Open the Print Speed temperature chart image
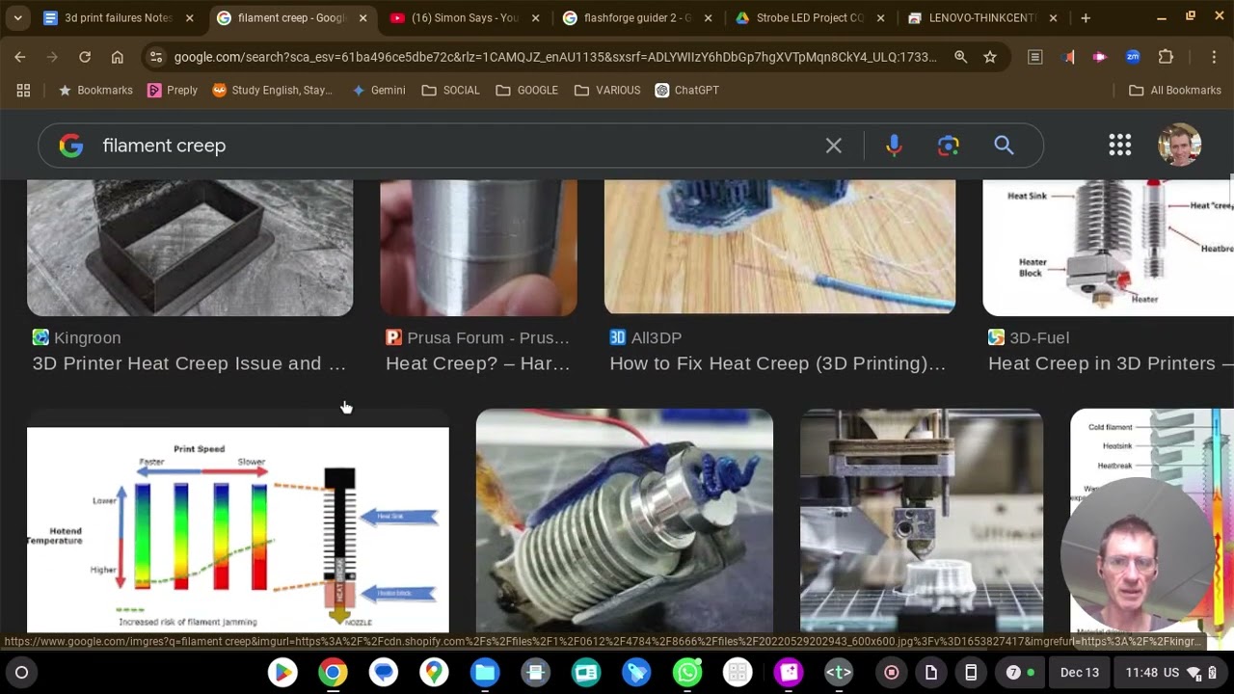The image size is (1234, 694). [x=238, y=529]
